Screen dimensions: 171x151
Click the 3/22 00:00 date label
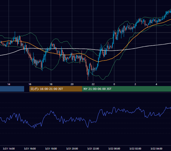[114, 148]
